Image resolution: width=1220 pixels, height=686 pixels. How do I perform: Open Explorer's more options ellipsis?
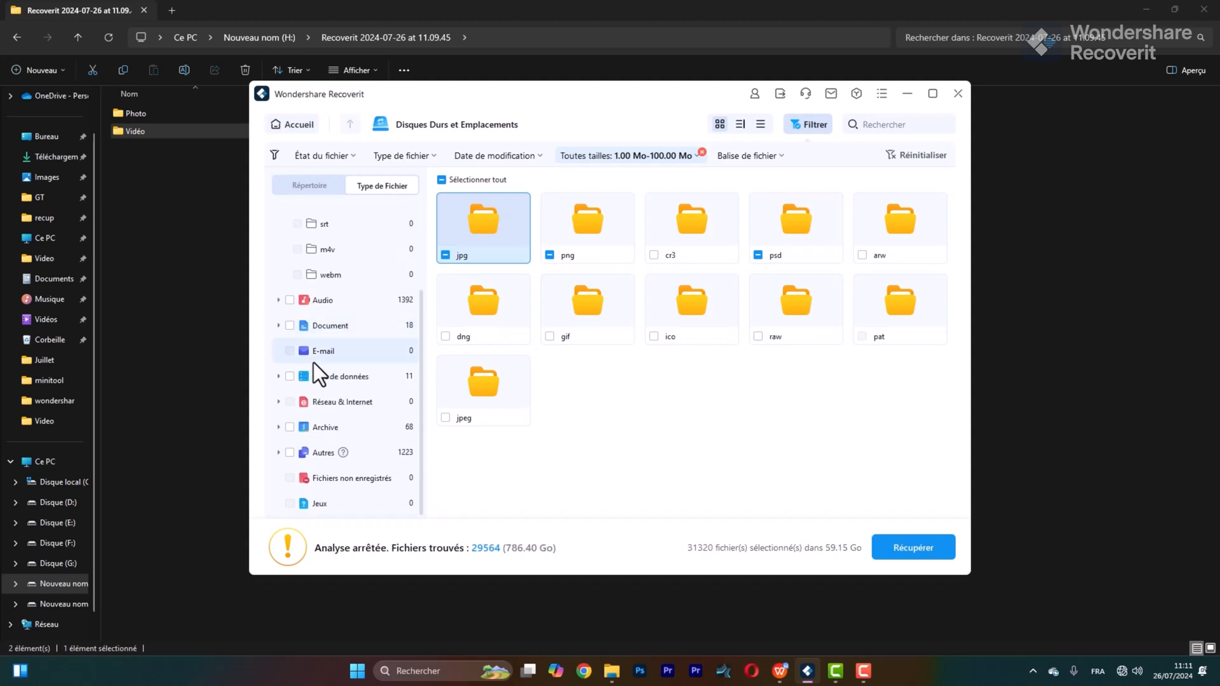tap(404, 70)
